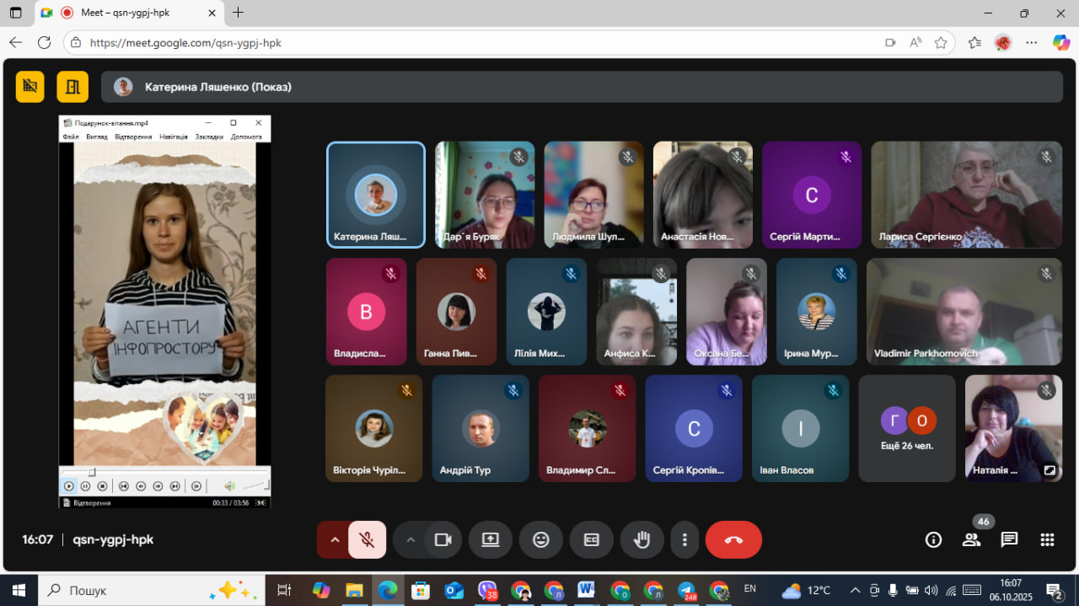
Task: Click the share screen button
Action: coord(491,540)
